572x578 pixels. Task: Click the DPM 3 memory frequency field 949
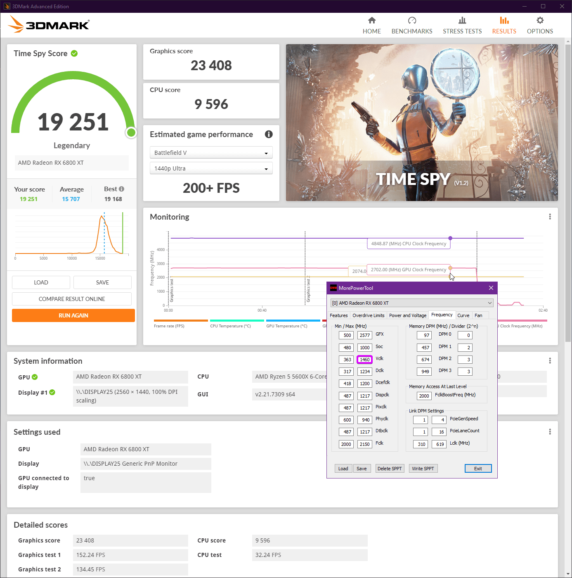424,372
